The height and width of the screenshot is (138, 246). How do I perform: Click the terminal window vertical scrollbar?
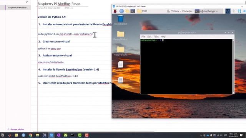233,66
